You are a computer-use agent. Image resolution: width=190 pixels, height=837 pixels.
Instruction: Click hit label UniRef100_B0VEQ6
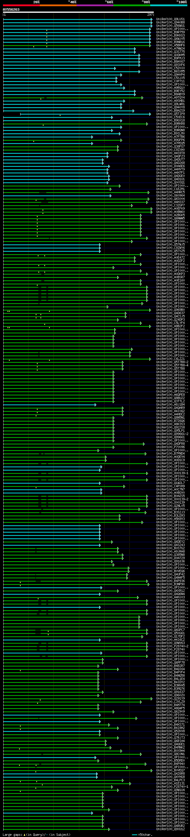point(170,571)
